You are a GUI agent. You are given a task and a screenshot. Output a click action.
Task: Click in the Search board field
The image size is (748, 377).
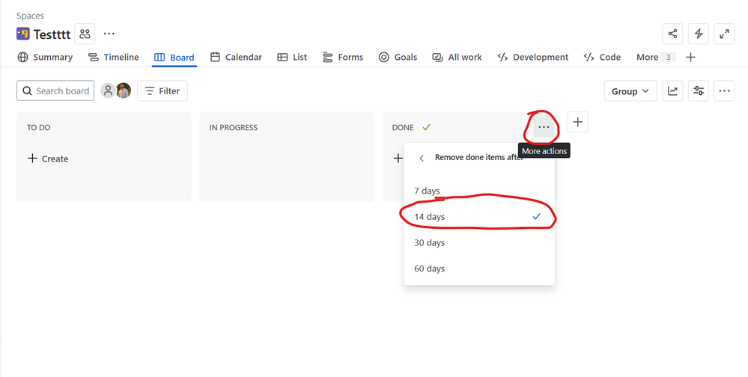(55, 91)
